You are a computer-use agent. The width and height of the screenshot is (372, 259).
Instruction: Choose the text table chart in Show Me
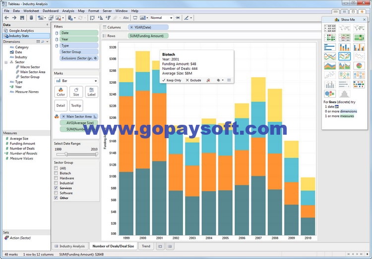pyautogui.click(x=330, y=28)
